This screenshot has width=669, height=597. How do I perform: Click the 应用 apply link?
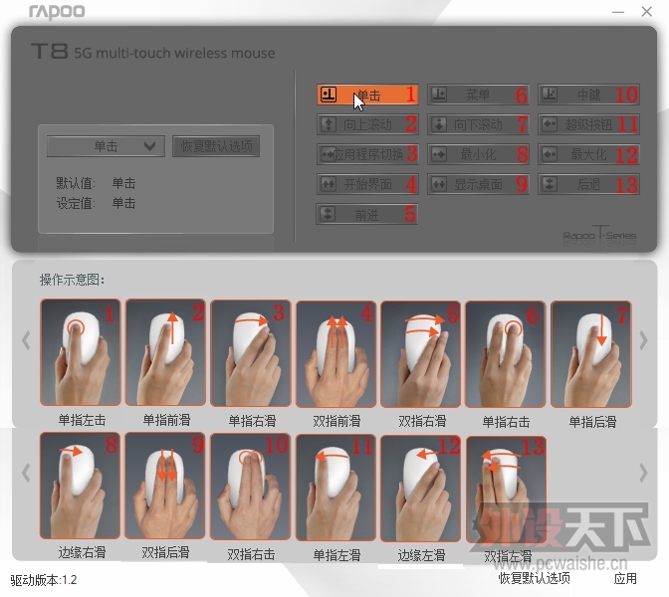(625, 578)
